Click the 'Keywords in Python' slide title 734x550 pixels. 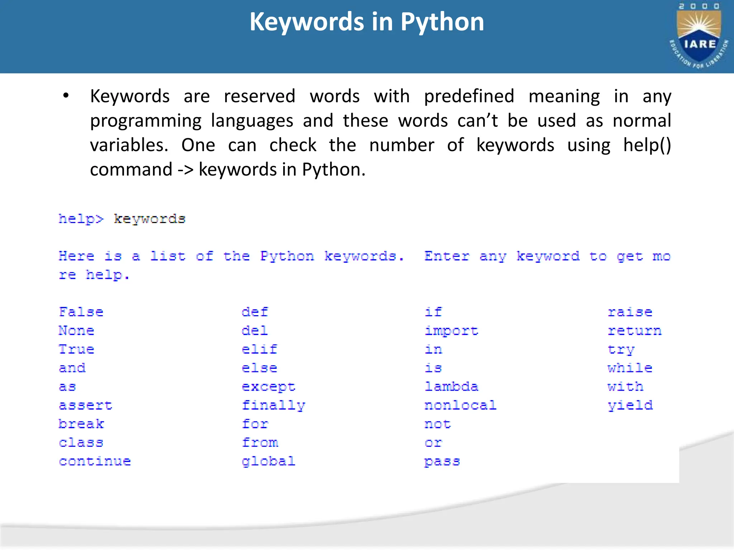point(367,22)
